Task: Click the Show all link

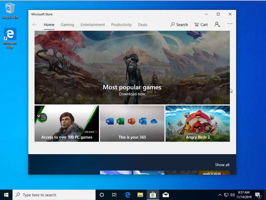Action: click(222, 165)
